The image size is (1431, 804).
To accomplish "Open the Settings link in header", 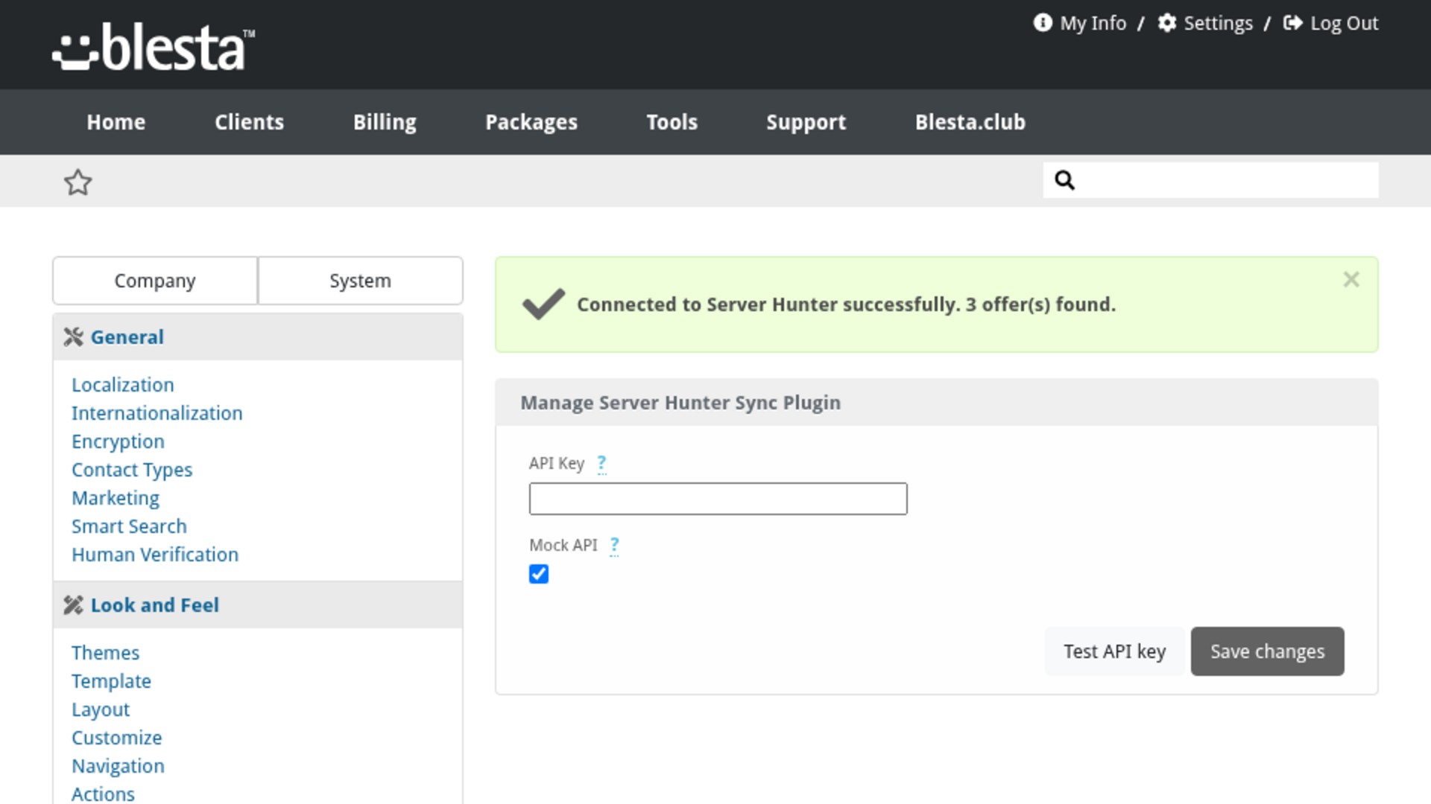I will (1205, 23).
